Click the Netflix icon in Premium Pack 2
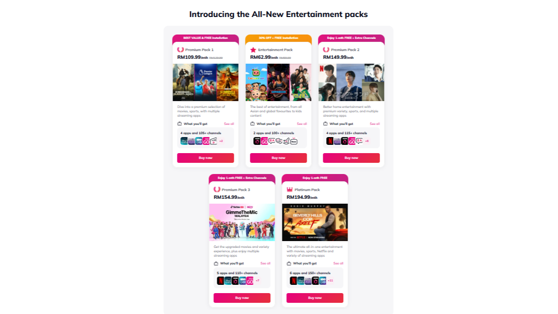The width and height of the screenshot is (558, 314). [x=330, y=141]
